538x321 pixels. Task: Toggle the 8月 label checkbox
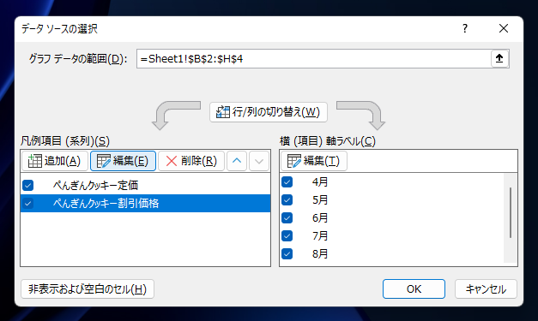pos(287,254)
